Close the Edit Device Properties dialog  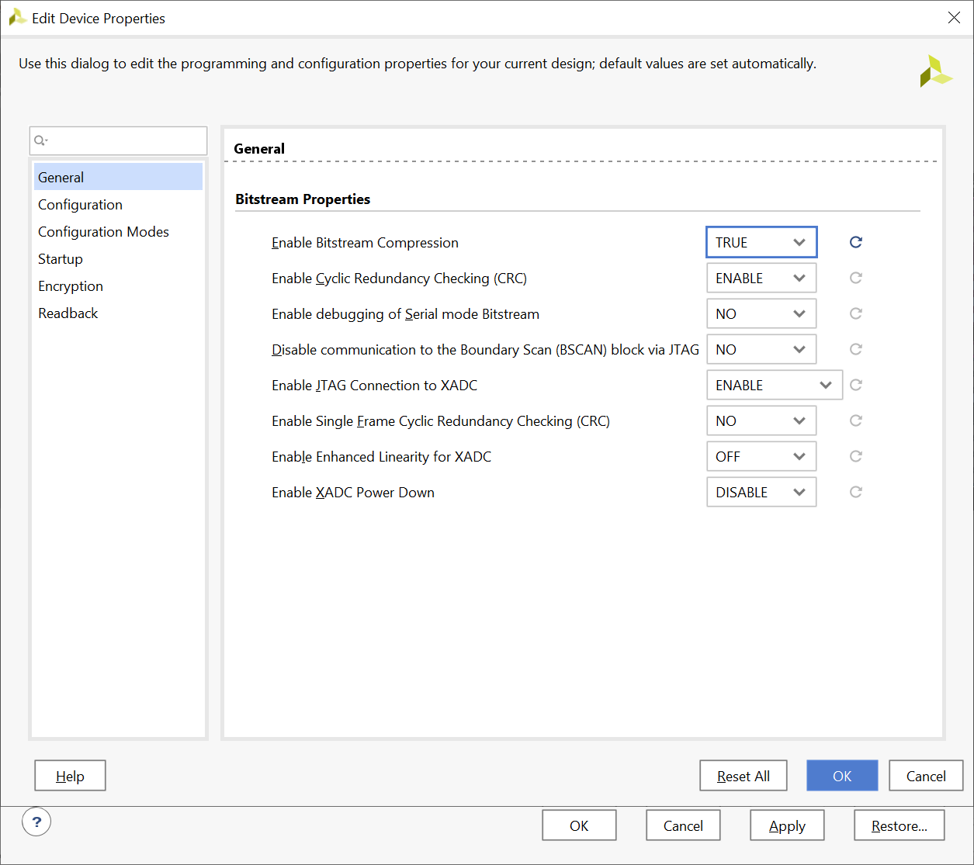[954, 18]
